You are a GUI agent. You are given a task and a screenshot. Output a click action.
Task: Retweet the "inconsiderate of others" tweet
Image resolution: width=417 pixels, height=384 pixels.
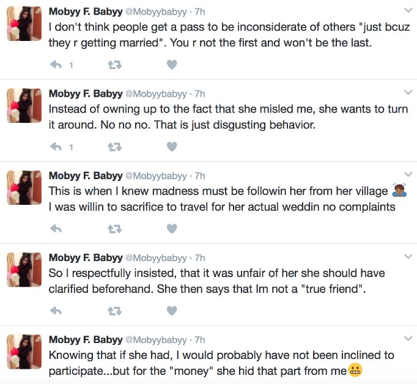click(114, 64)
